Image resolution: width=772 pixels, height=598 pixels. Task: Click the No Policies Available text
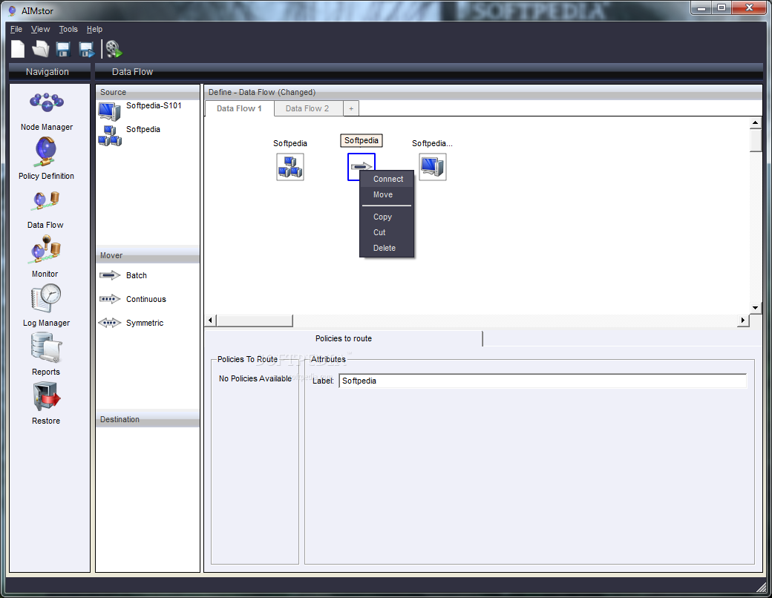[255, 378]
